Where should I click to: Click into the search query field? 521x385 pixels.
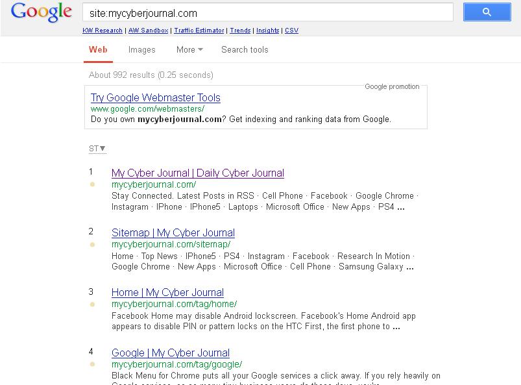click(267, 12)
